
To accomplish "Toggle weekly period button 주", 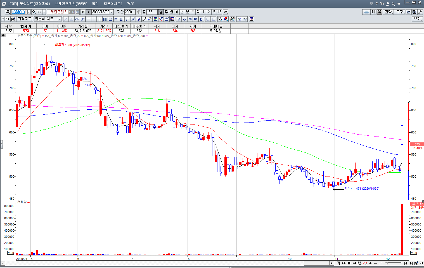I will (166, 12).
